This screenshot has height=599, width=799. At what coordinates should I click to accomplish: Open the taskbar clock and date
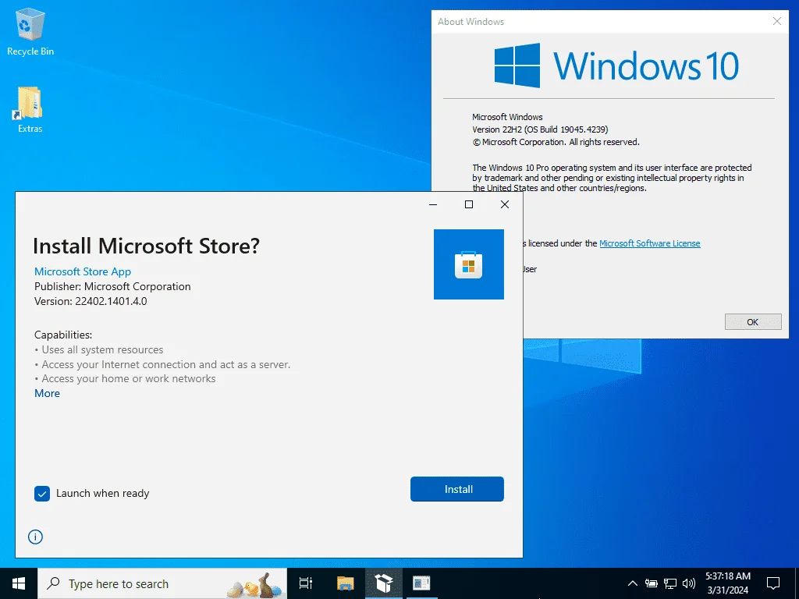coord(728,583)
